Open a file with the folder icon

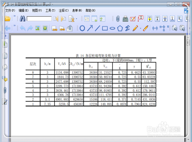click(8, 19)
